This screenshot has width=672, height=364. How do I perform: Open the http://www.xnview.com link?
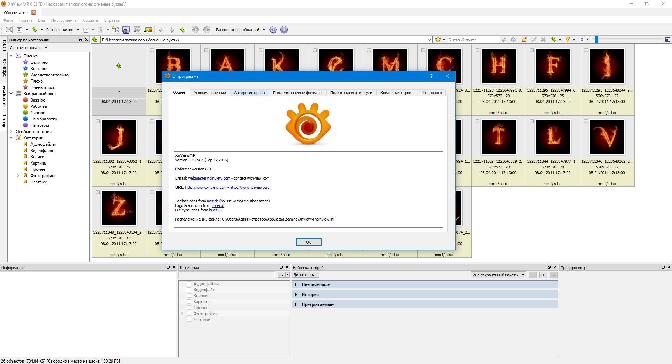206,187
